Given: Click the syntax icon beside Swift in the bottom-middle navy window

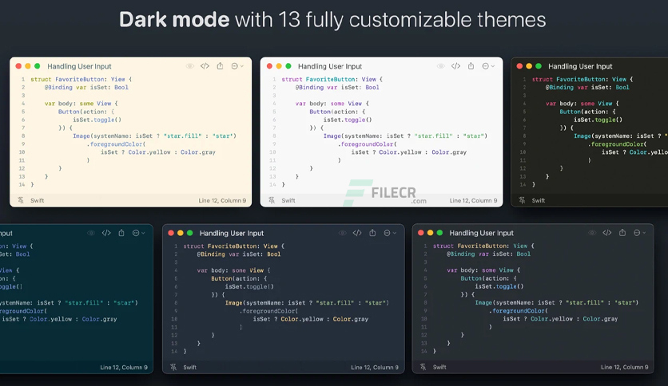Looking at the screenshot, I should coord(173,368).
